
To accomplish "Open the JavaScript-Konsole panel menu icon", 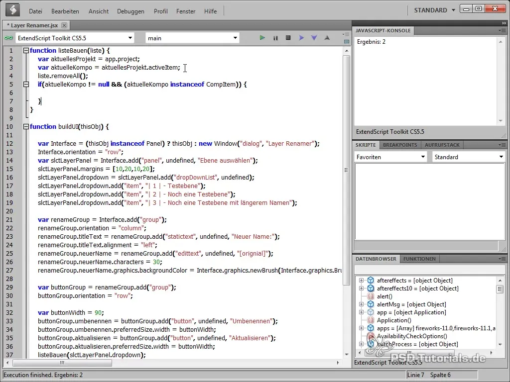I will tap(503, 30).
